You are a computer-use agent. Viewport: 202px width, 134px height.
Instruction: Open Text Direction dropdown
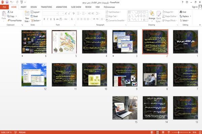coord(113,12)
